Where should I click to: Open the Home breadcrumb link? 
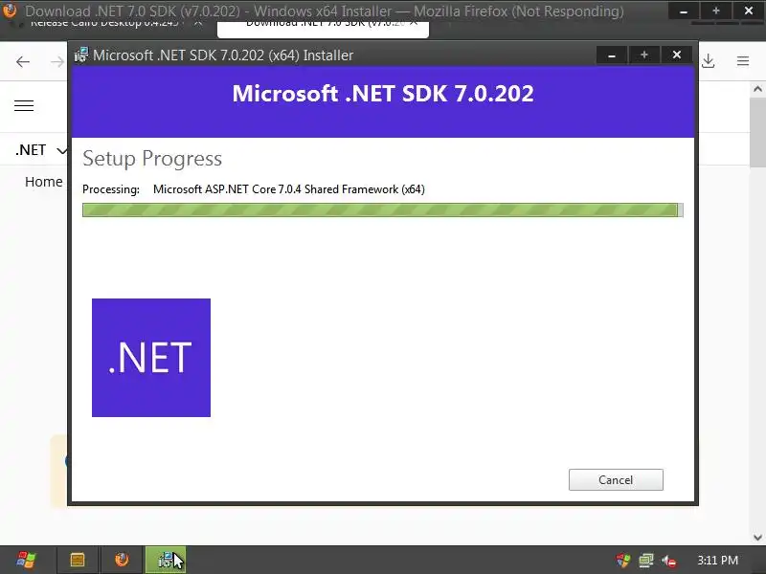[x=43, y=182]
